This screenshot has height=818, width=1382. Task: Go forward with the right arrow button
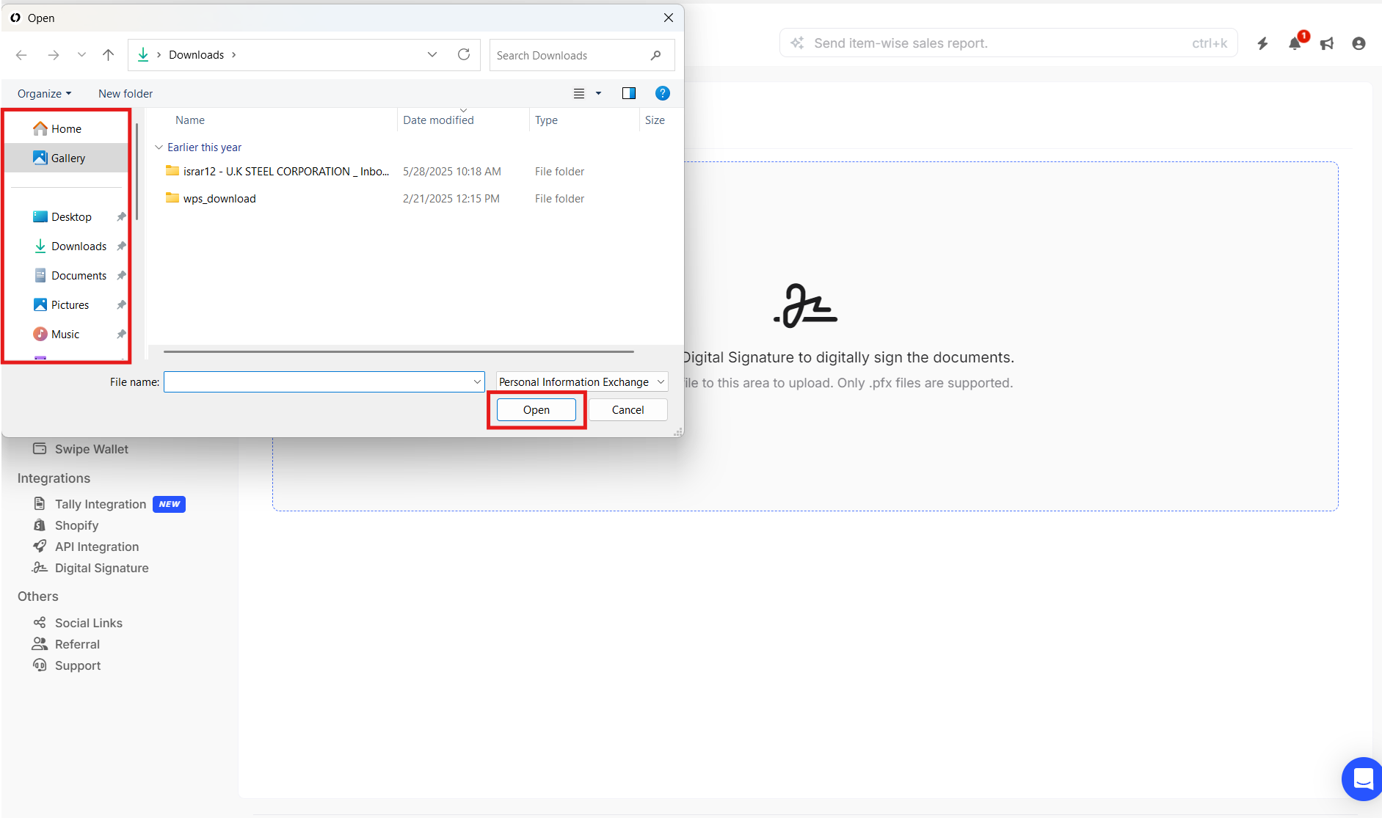[x=54, y=55]
